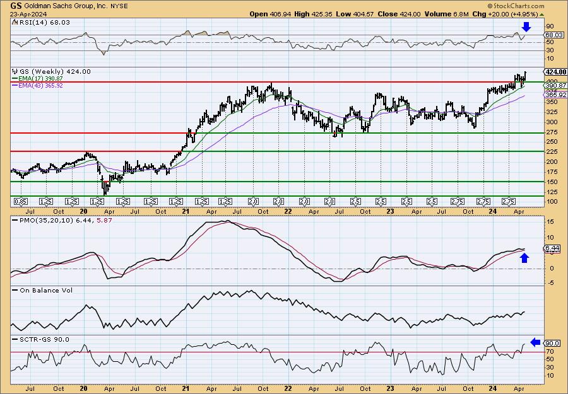568x394 pixels.
Task: Click the RSI(14) 68.03 indicator label
Action: 44,23
